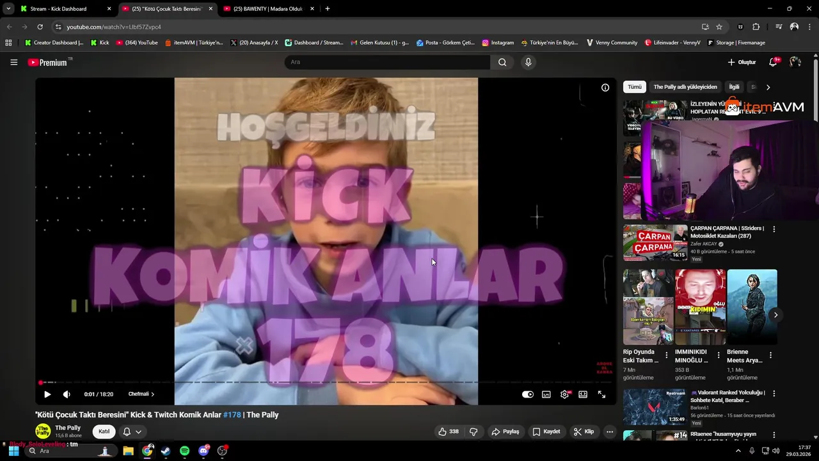Select the İlgili filter chip

734,87
